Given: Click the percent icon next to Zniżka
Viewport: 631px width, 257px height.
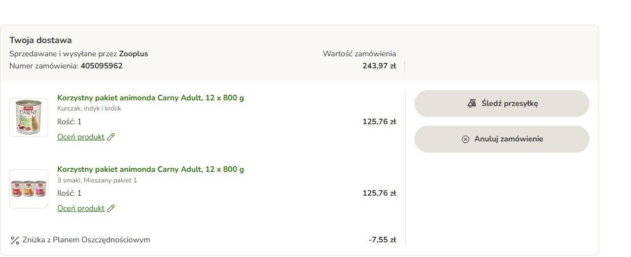Looking at the screenshot, I should tap(15, 240).
